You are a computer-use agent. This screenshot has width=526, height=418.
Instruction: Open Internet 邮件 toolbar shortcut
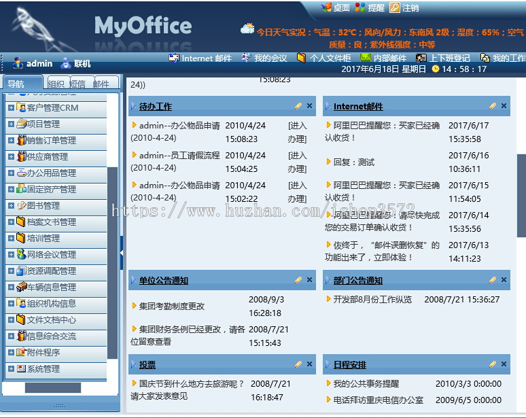tap(200, 58)
